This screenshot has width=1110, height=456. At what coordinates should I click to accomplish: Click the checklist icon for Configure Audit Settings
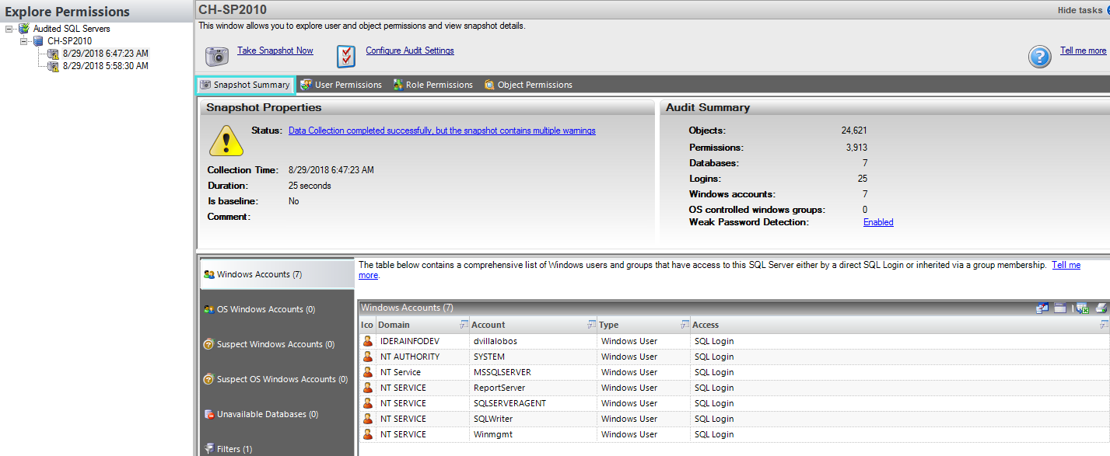[x=346, y=57]
